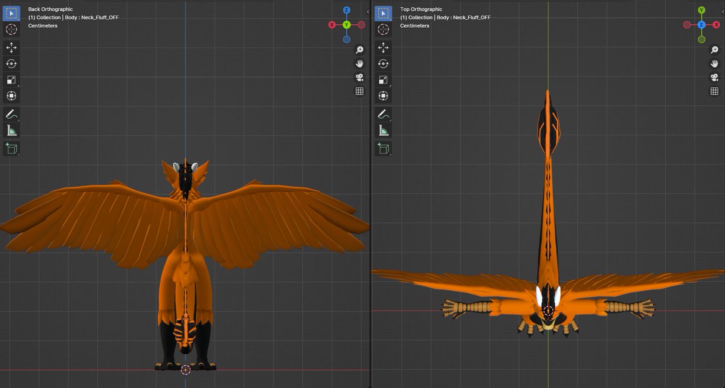
Task: Toggle camera view in Top Orthographic viewport
Action: click(x=714, y=77)
